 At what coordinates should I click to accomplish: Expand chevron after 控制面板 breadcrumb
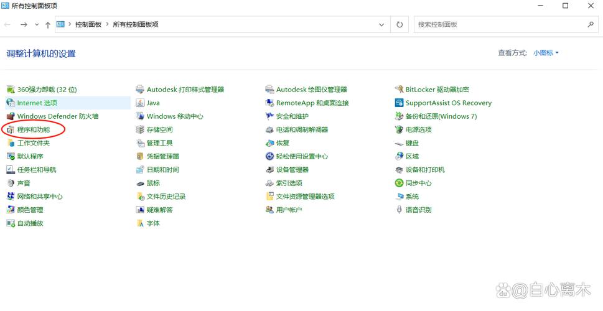point(107,25)
